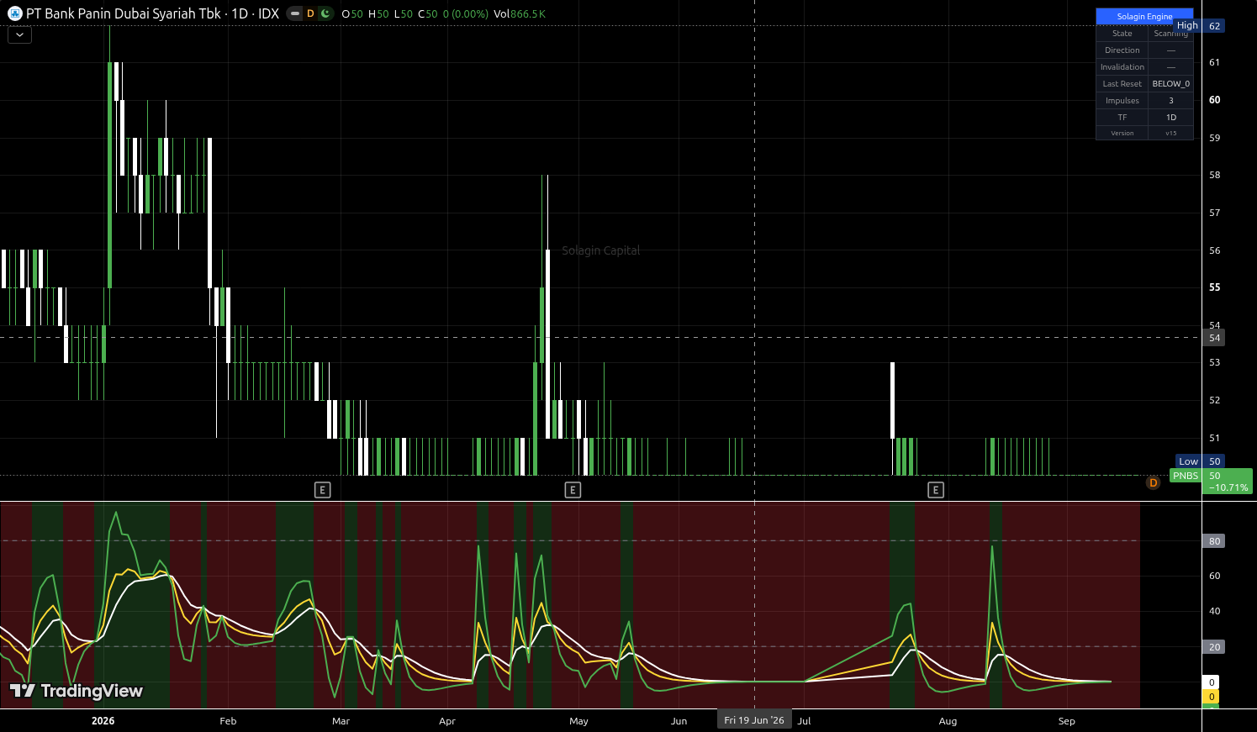Image resolution: width=1257 pixels, height=732 pixels.
Task: Click the Last Reset row label
Action: [x=1122, y=84]
